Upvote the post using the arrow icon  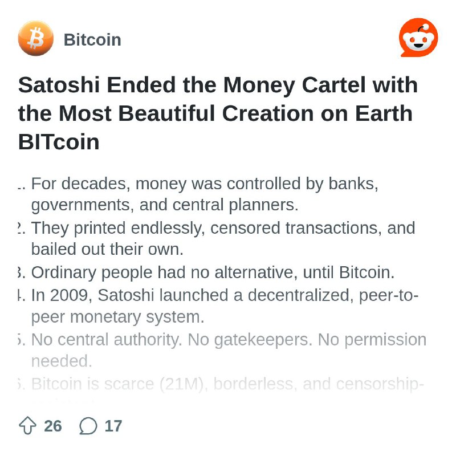pos(27,426)
